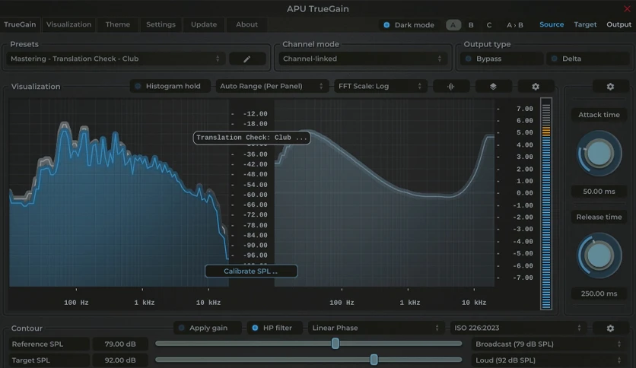
Task: Open Contour settings gear icon
Action: point(610,328)
